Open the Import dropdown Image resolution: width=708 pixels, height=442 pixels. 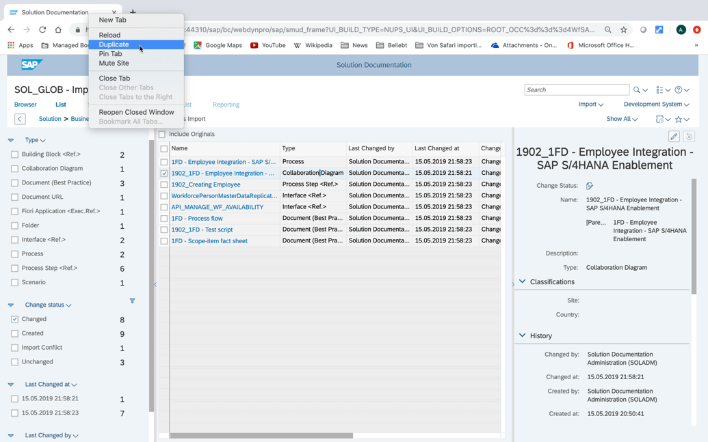pos(588,104)
